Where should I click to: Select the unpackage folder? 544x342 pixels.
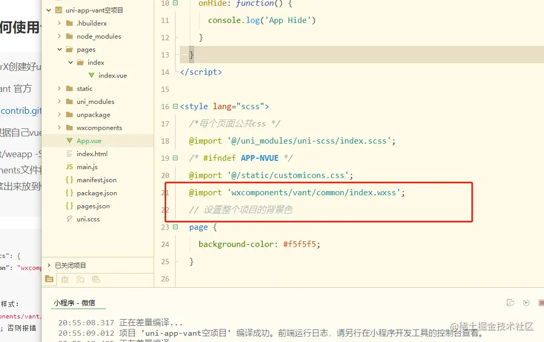click(x=94, y=115)
